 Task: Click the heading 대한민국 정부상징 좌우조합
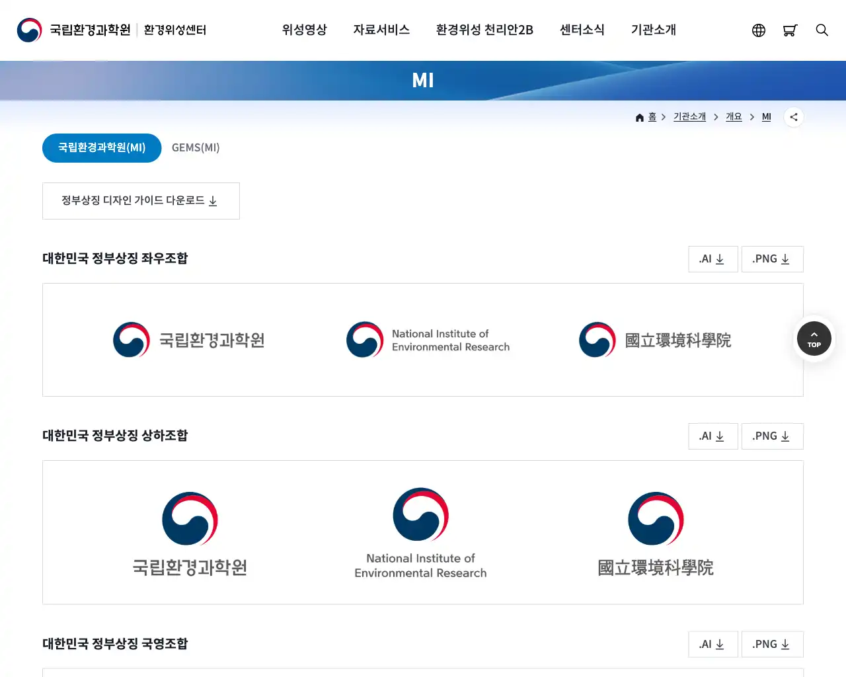tap(115, 259)
